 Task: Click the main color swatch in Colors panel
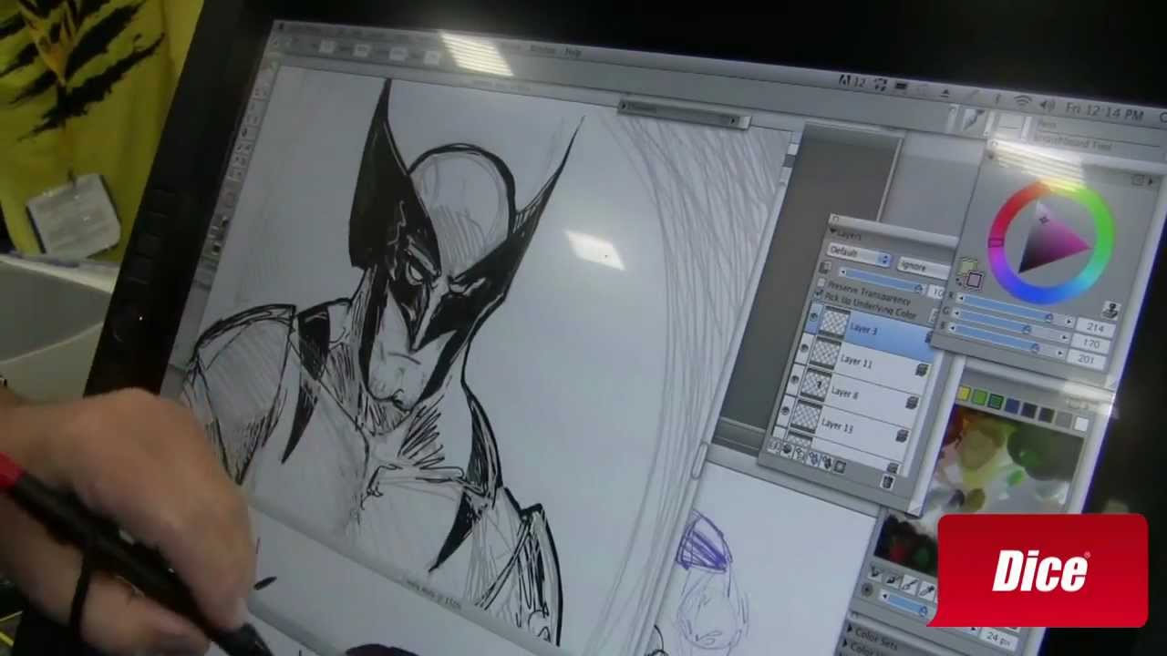[x=974, y=280]
